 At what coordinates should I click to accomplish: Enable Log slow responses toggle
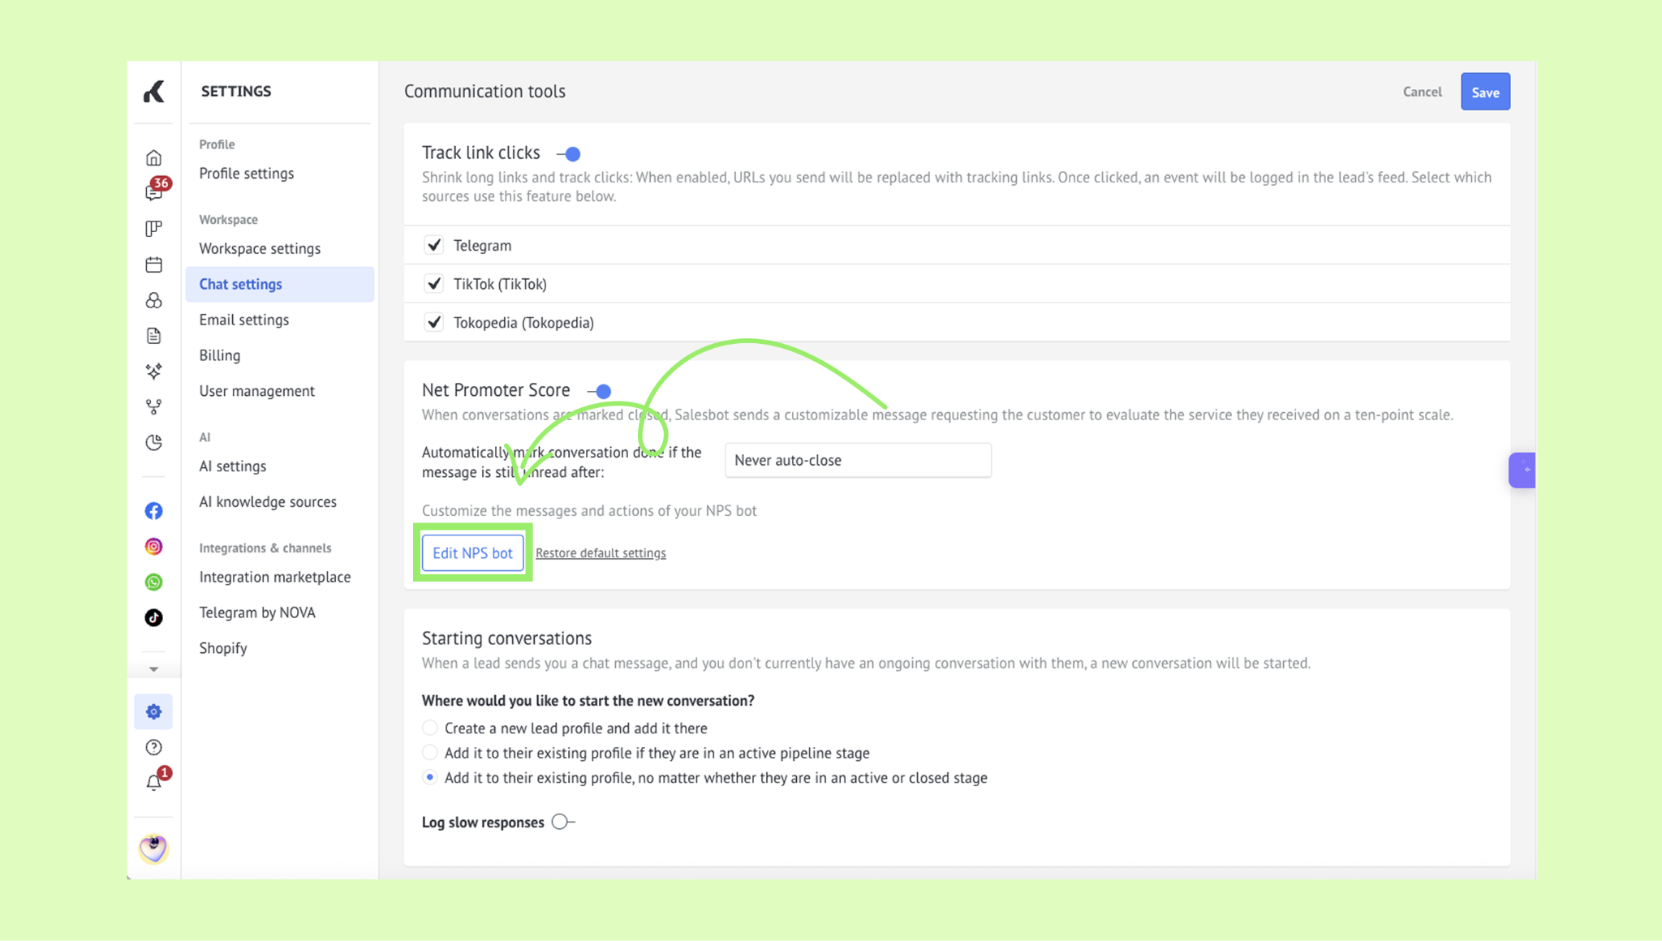[x=562, y=822]
